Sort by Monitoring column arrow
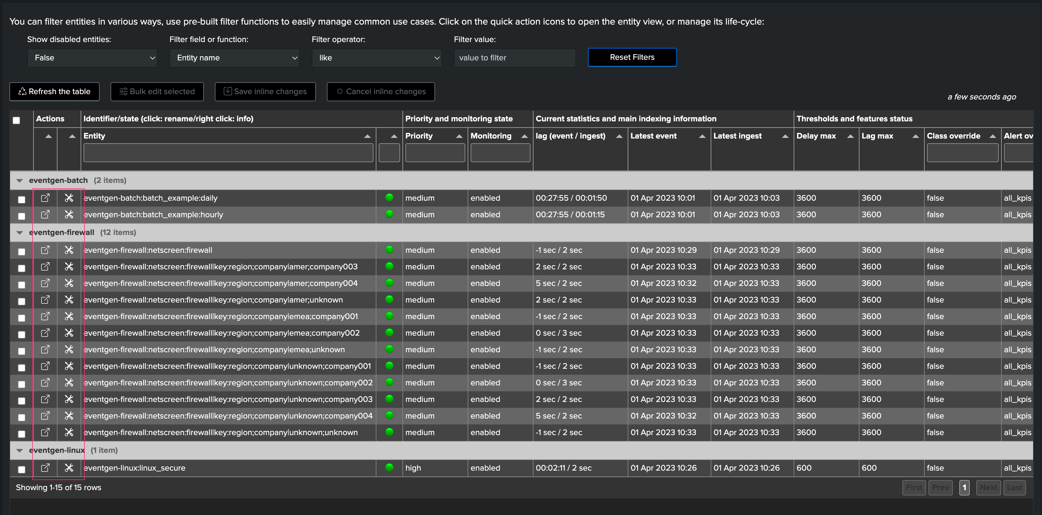Viewport: 1042px width, 515px height. [x=524, y=136]
